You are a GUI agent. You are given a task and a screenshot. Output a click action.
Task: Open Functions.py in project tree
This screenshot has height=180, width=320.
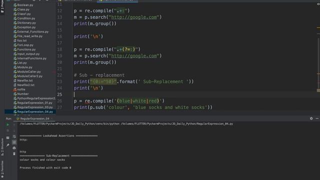point(26,49)
